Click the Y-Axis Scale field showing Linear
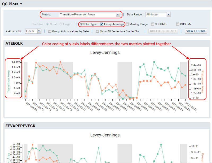 coord(32,31)
